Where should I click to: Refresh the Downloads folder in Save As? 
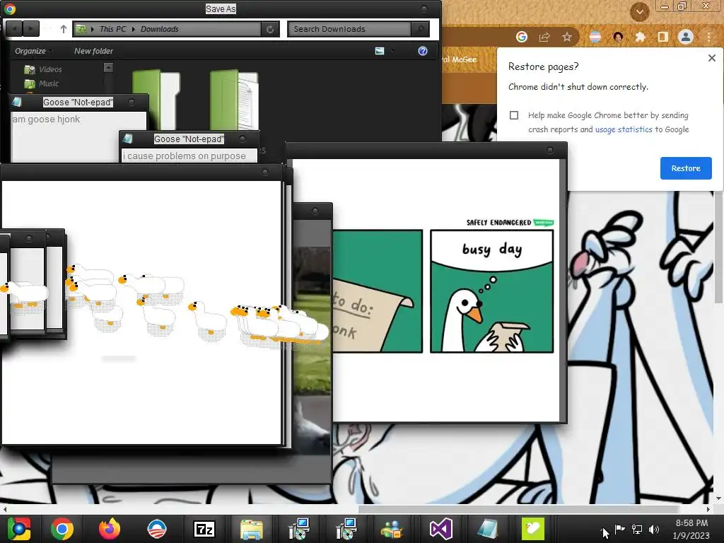(x=270, y=29)
